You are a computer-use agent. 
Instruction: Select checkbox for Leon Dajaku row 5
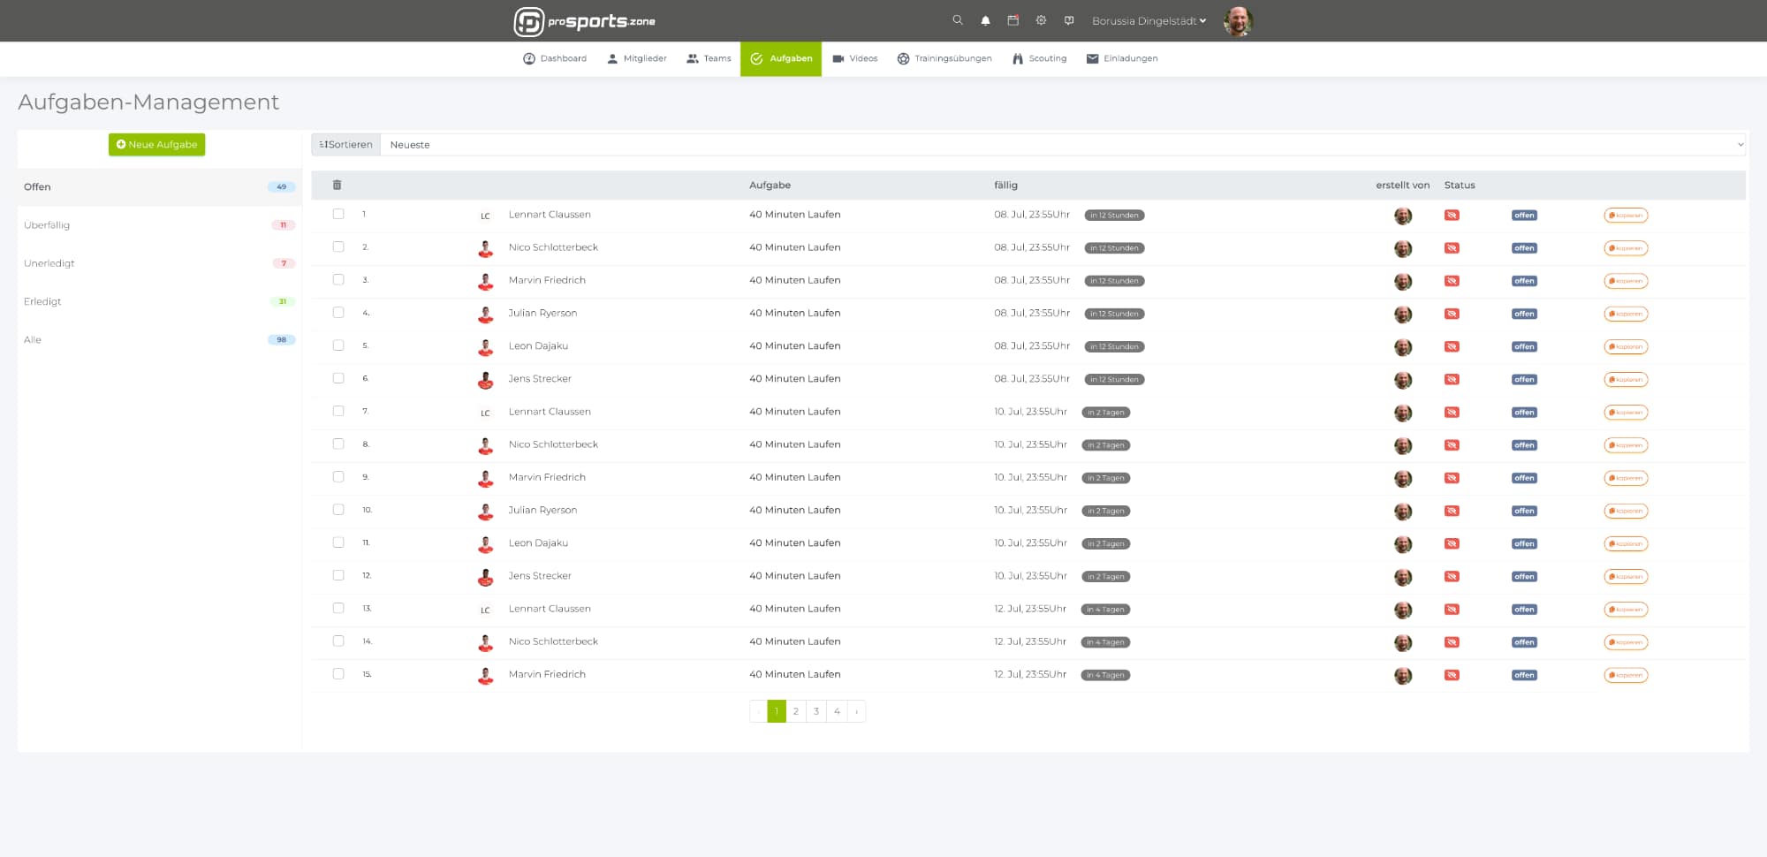coord(338,345)
